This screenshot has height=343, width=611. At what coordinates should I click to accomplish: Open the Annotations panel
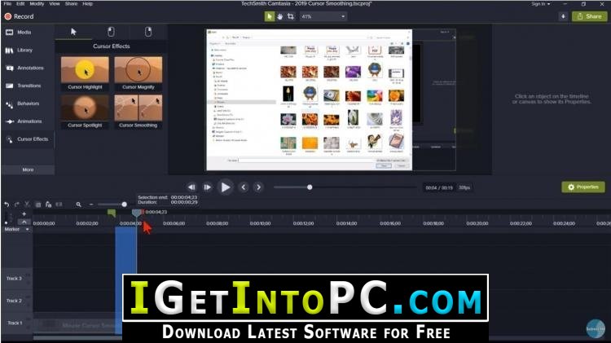[27, 68]
